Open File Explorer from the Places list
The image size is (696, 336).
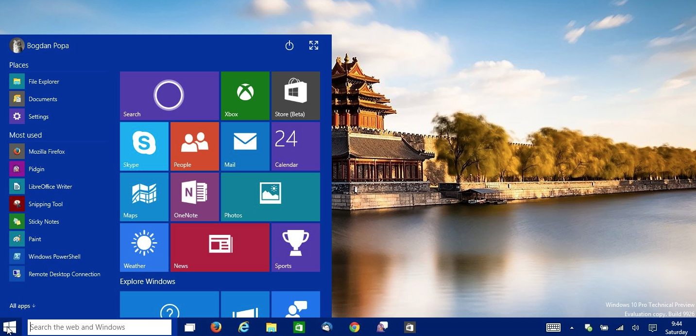coord(58,82)
